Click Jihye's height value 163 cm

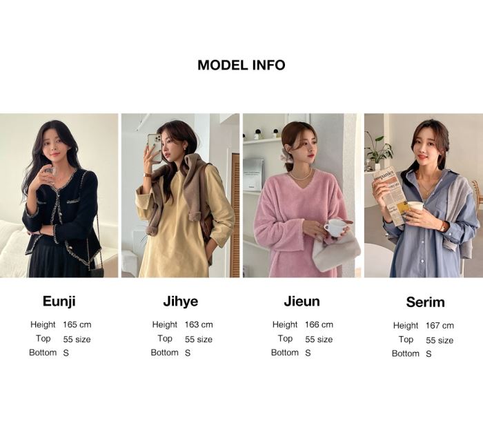tap(199, 324)
